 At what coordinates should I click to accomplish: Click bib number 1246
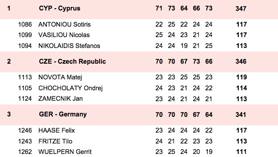(25, 130)
